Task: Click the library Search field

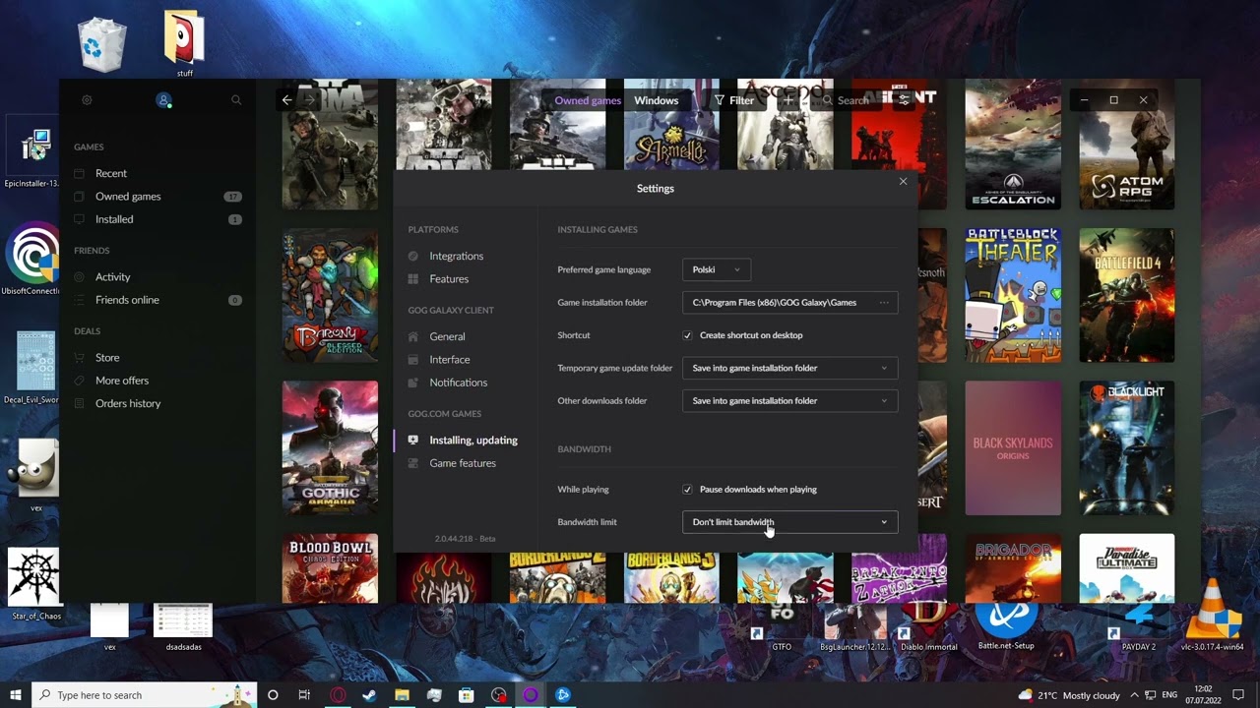Action: pyautogui.click(x=847, y=100)
